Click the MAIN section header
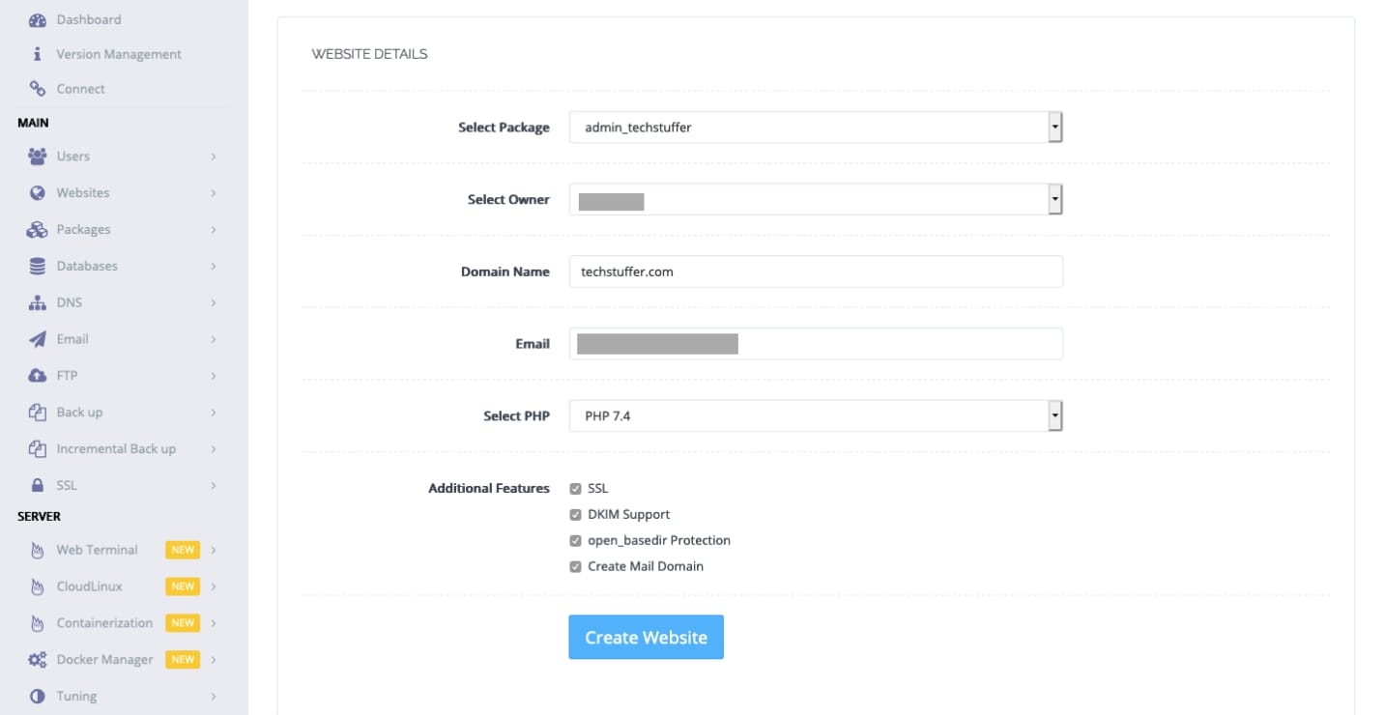The height and width of the screenshot is (715, 1384). pos(33,123)
